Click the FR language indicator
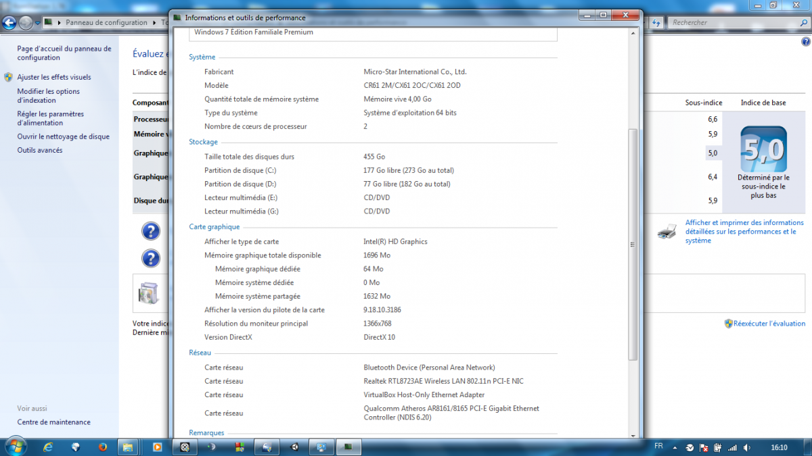 [658, 447]
